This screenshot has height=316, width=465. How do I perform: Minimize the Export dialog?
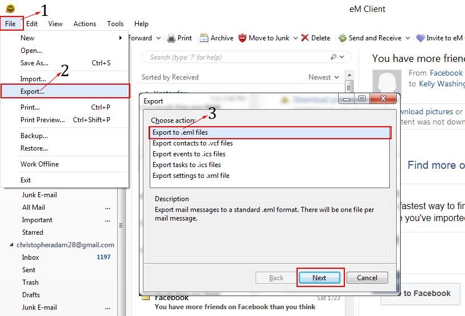(347, 99)
